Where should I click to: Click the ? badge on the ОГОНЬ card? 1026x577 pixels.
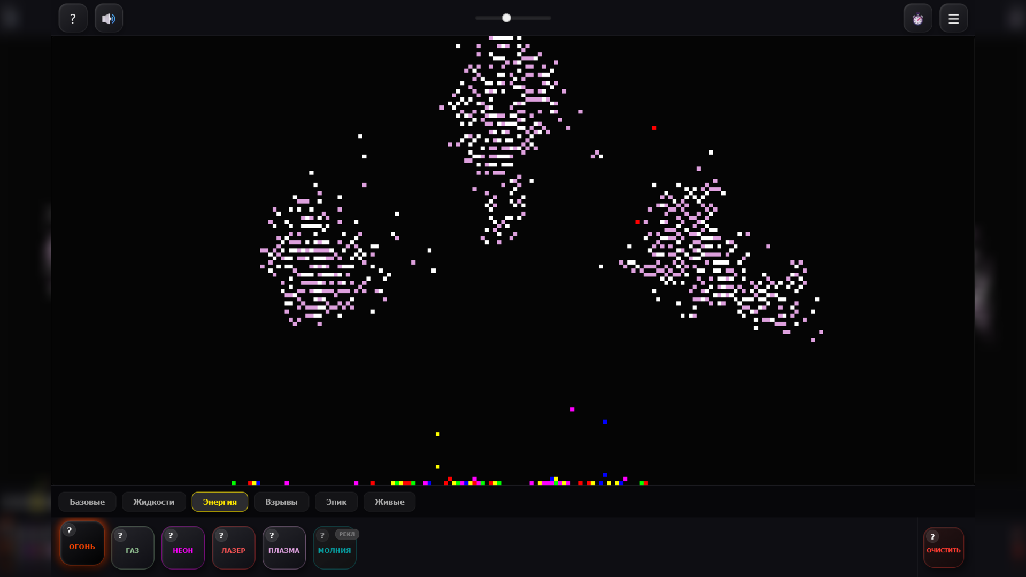[x=69, y=531]
